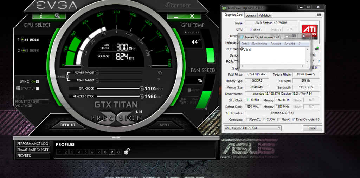
Task: Select profile slot 0
Action: [118, 152]
